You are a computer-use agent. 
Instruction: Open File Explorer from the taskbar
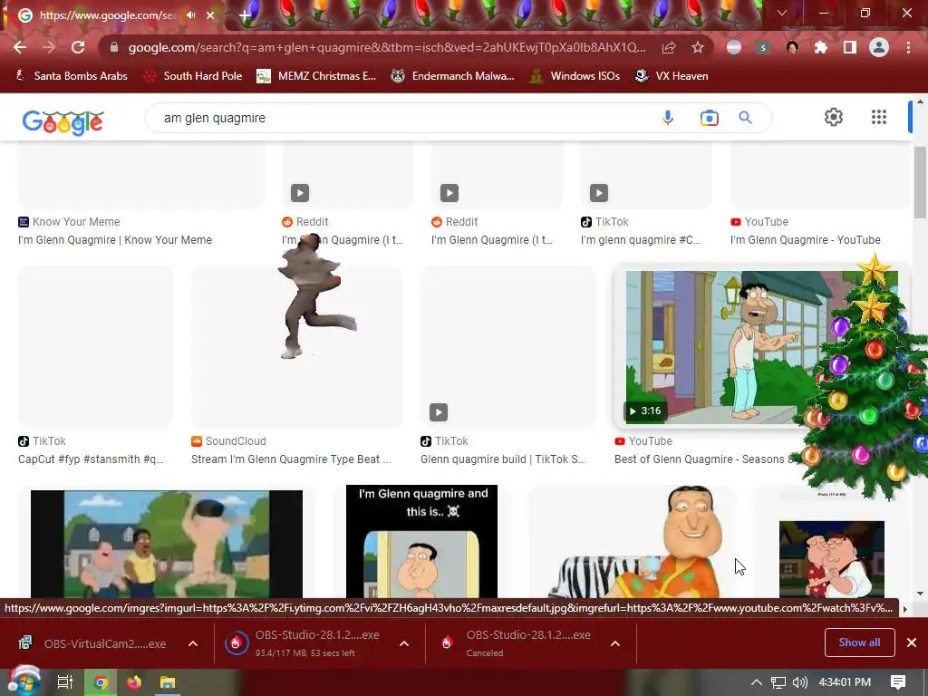pos(168,682)
